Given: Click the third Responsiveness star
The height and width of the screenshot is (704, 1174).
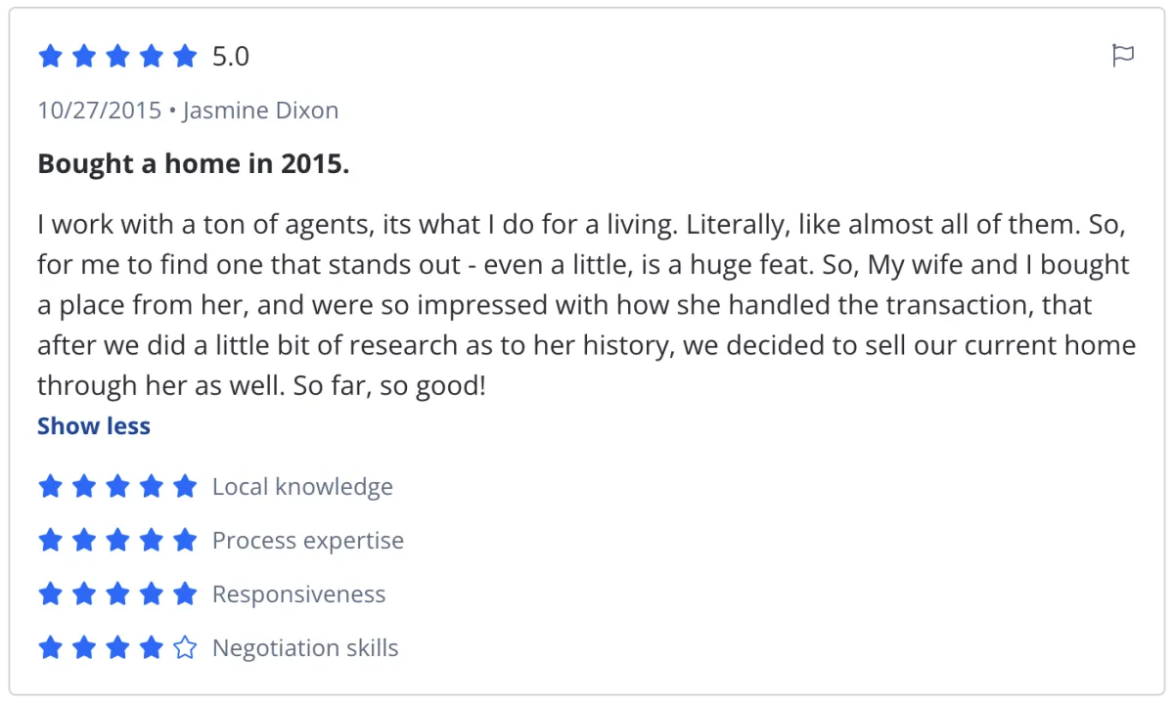Looking at the screenshot, I should (117, 594).
